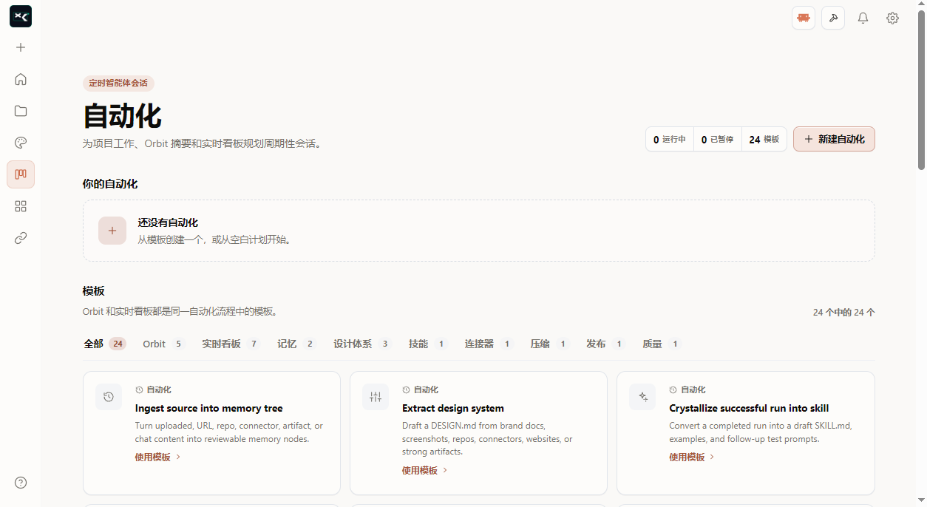
Task: Filter templates by 连接器 tab
Action: coord(489,344)
